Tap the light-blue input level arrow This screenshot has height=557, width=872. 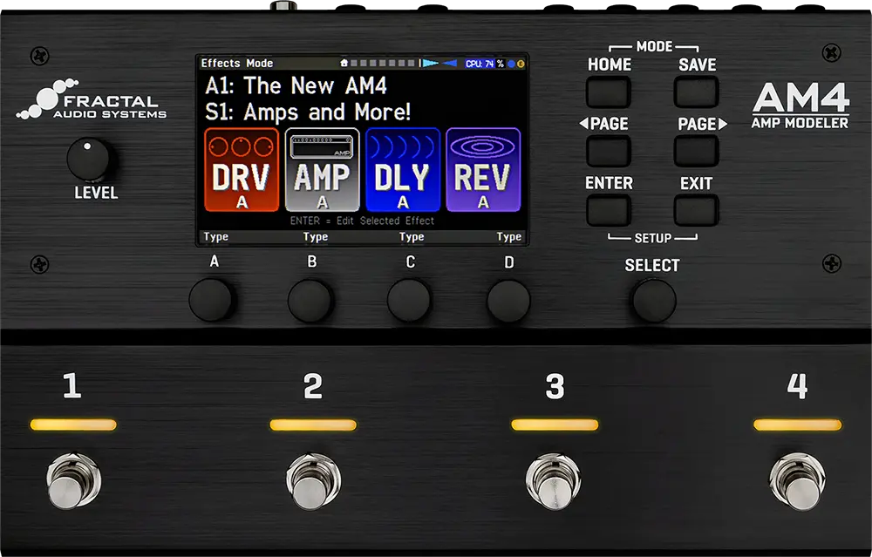click(431, 64)
